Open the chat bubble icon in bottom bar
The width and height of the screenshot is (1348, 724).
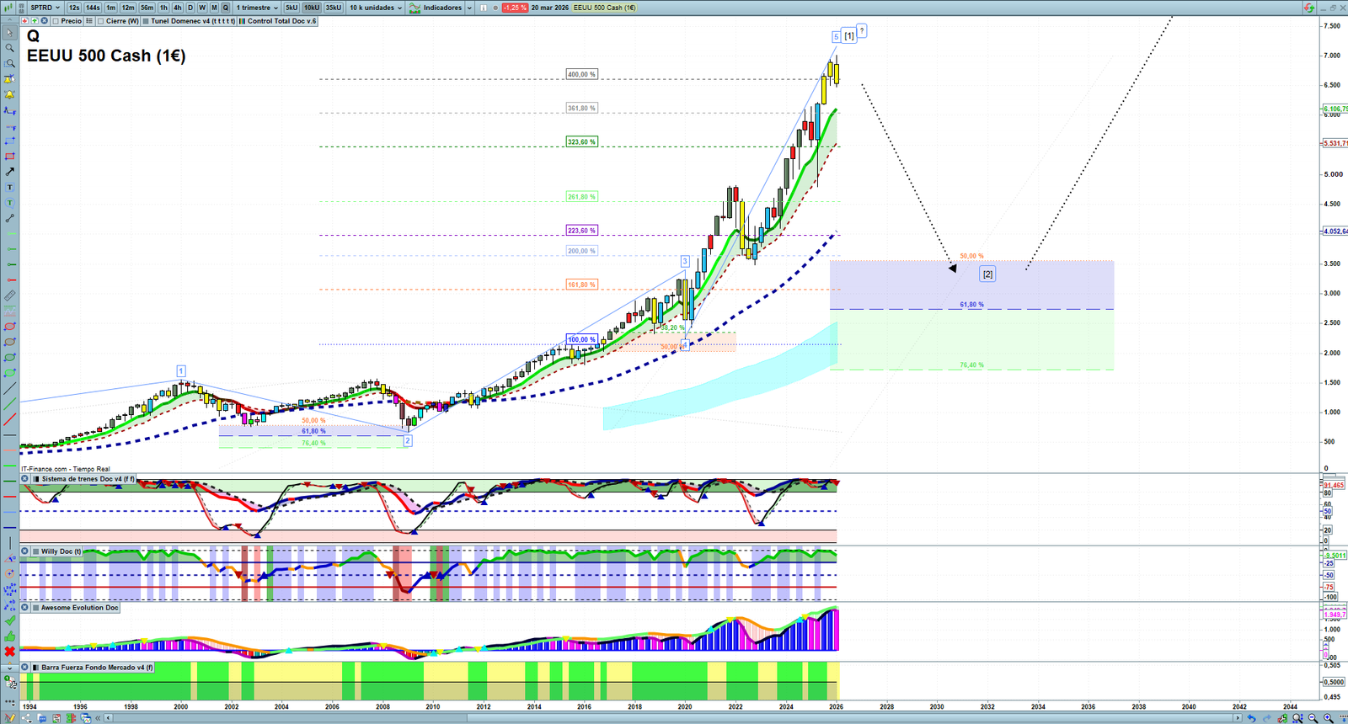coord(42,718)
